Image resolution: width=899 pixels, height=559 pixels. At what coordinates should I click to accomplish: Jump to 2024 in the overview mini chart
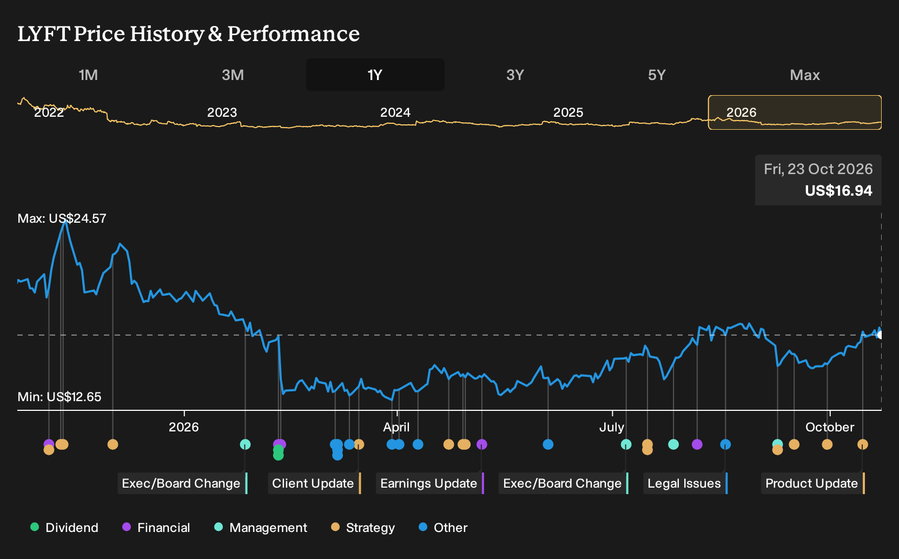[395, 112]
